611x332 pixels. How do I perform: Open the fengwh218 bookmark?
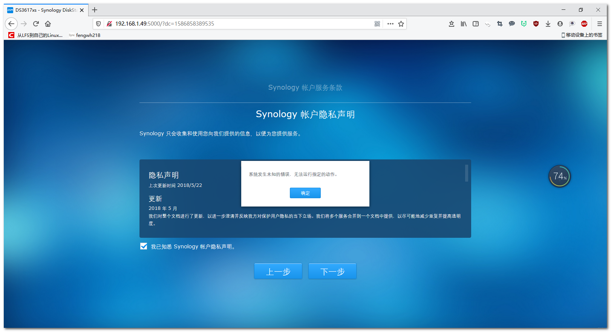pyautogui.click(x=84, y=35)
